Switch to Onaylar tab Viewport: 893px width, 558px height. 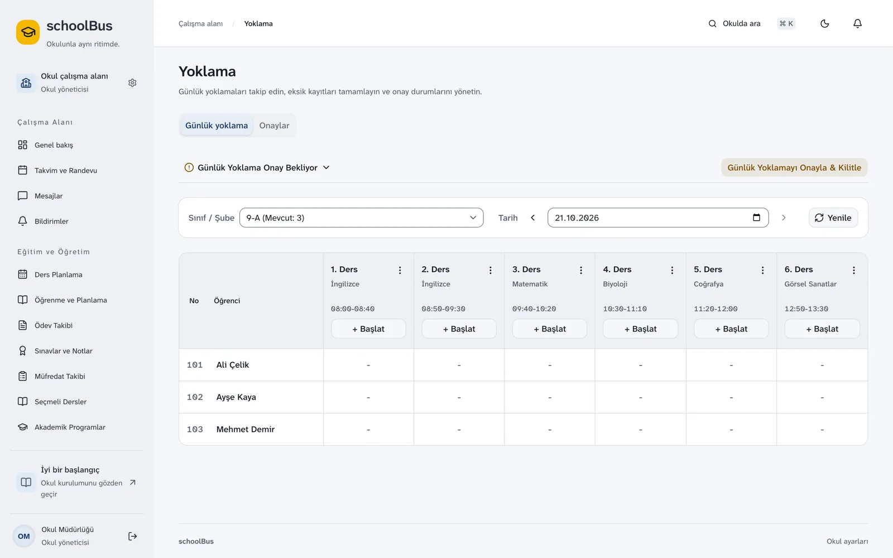point(274,126)
